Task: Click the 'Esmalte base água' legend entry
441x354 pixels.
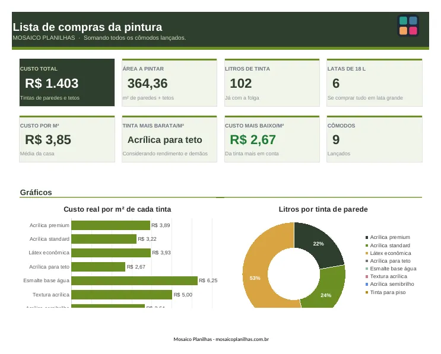Action: (x=391, y=269)
